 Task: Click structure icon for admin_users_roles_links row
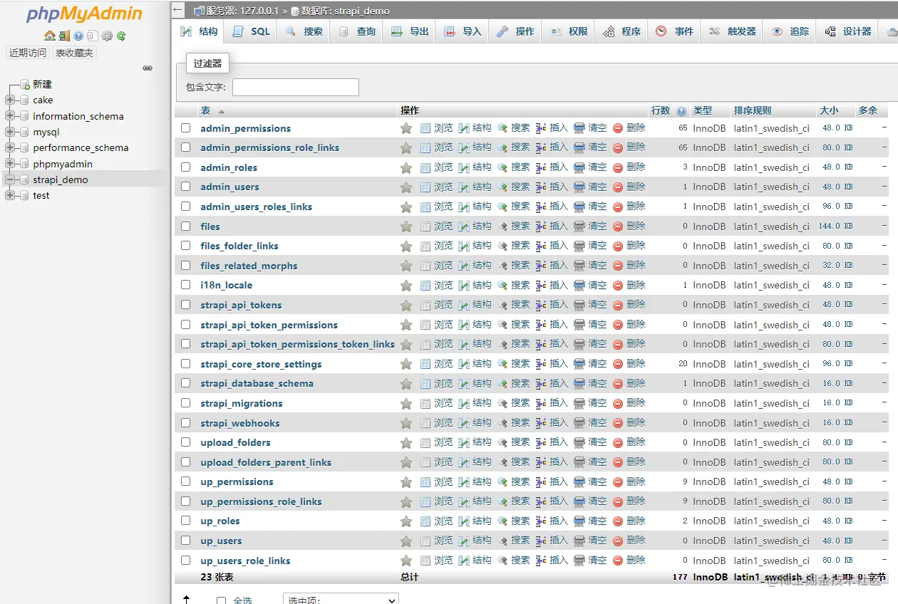(464, 207)
